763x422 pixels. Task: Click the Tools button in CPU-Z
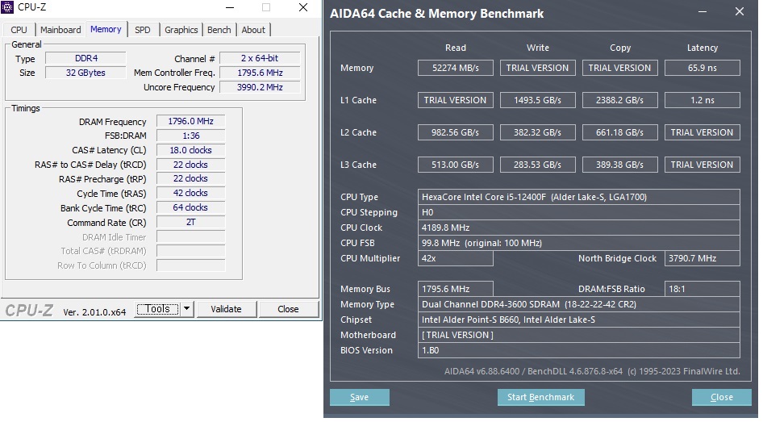[157, 309]
